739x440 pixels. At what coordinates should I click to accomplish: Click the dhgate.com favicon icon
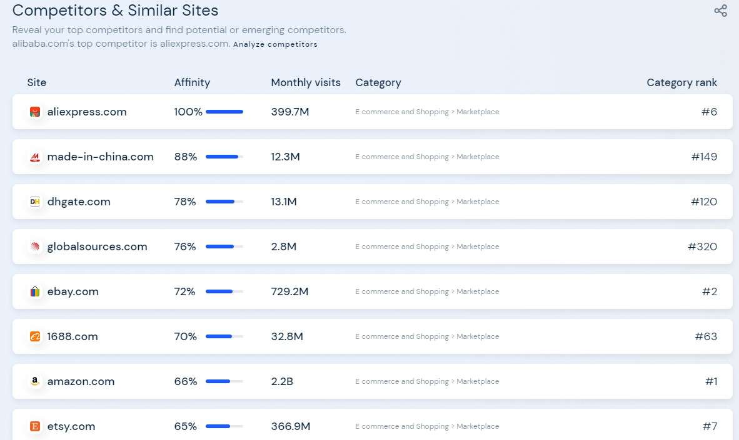tap(35, 202)
